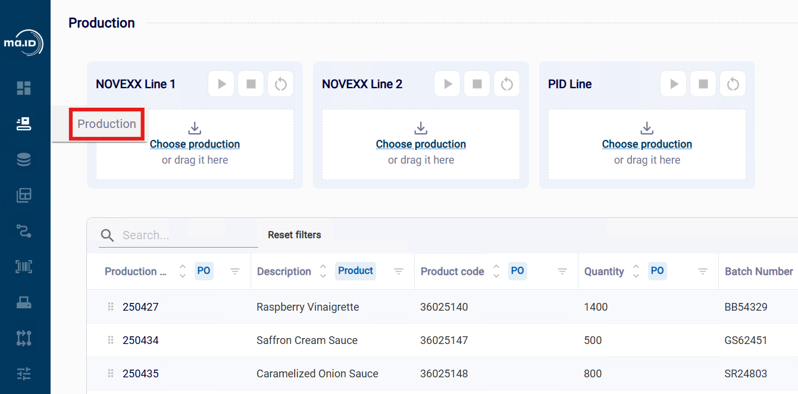Start NOVEXX Line 2 with play button

447,84
